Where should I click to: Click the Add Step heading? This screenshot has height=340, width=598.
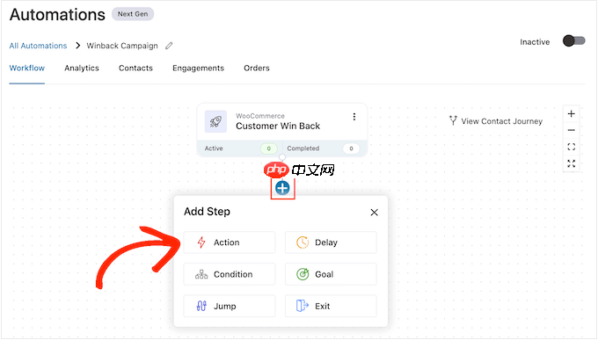207,212
